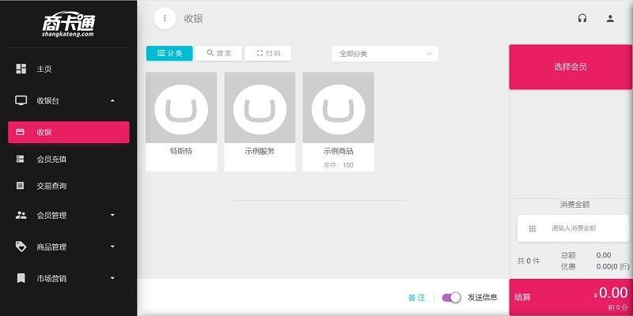Click the 商卡通 logo
The height and width of the screenshot is (316, 633).
[x=69, y=24]
